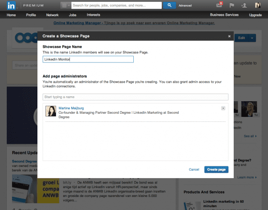Open the search category dropdown
Viewport: 268px width, 210px height.
(66, 5)
